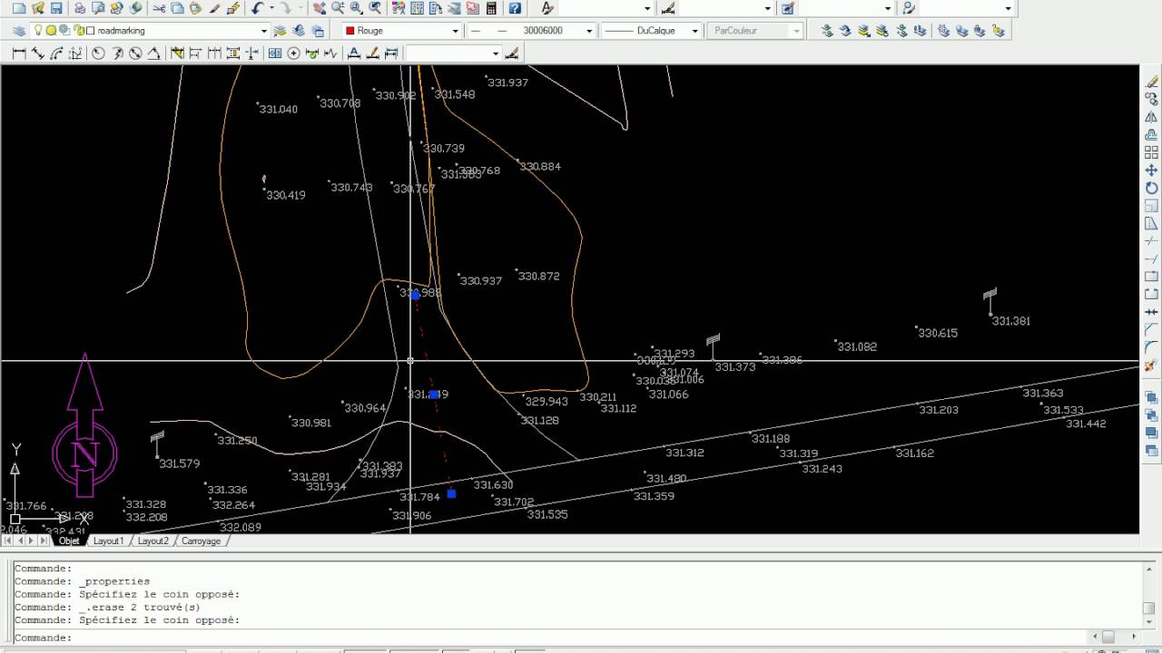Toggle freeze sun icon for roadmarking layer
1162x653 pixels.
pyautogui.click(x=52, y=30)
